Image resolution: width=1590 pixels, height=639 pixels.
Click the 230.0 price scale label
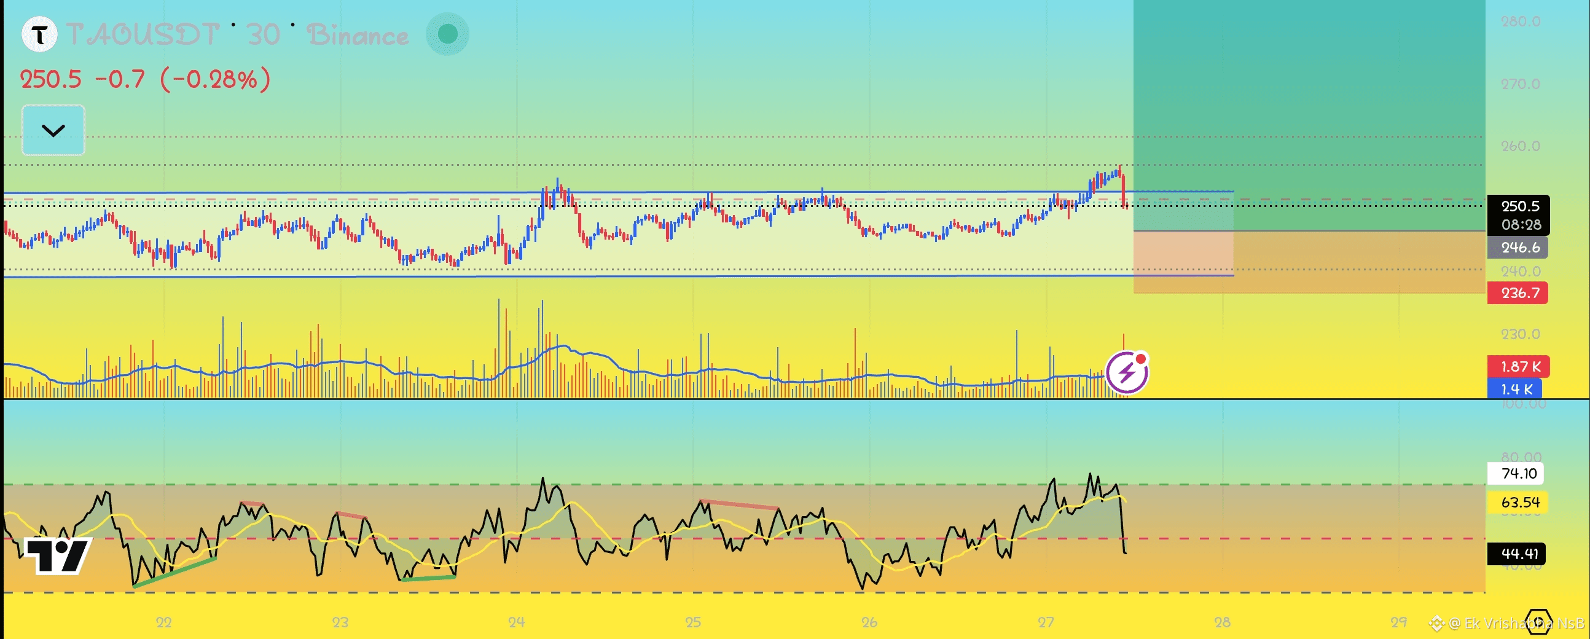point(1521,334)
